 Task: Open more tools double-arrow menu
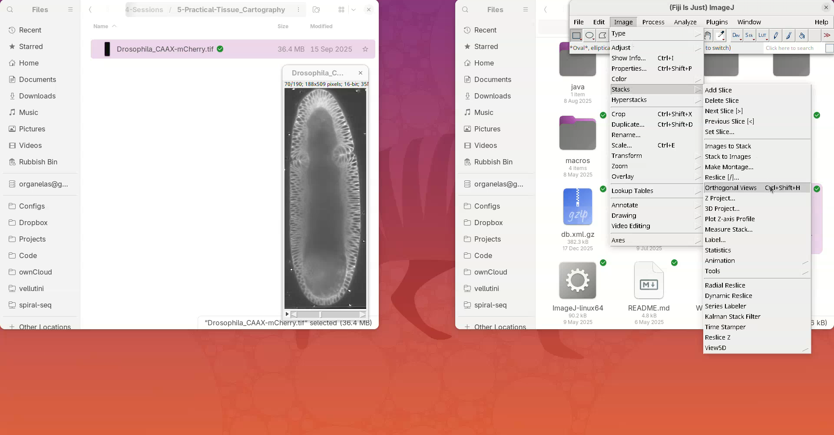coord(827,36)
